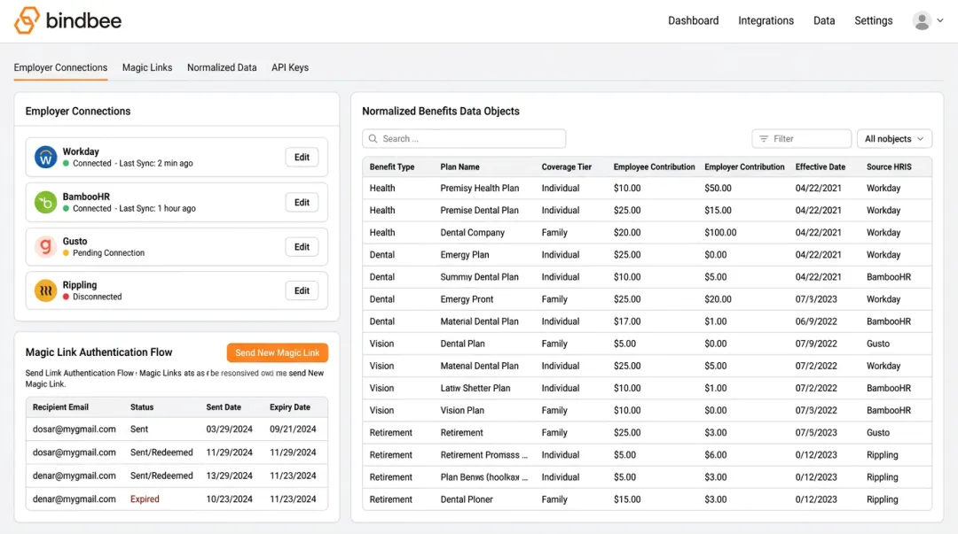Click the BambooHR connection logo icon

pyautogui.click(x=45, y=202)
